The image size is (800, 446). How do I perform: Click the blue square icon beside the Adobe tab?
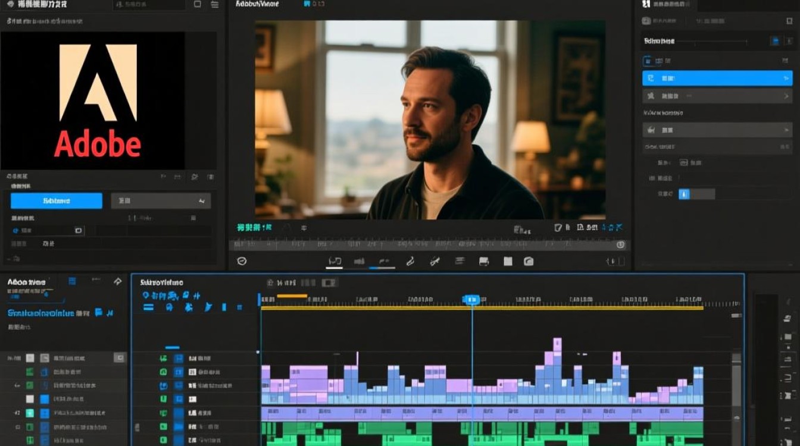(x=72, y=281)
